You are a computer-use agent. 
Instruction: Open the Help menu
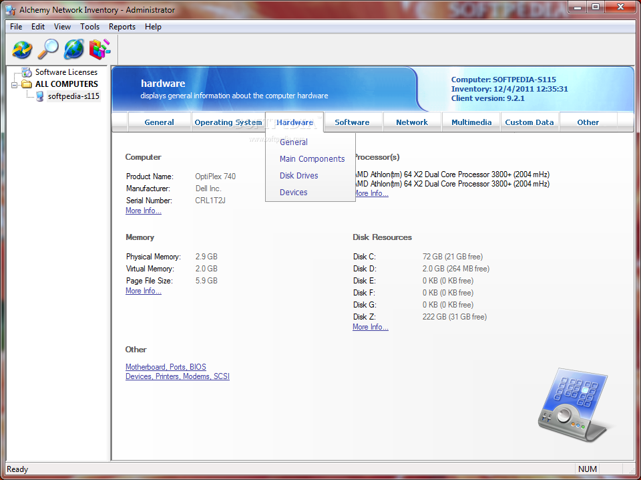pyautogui.click(x=153, y=27)
